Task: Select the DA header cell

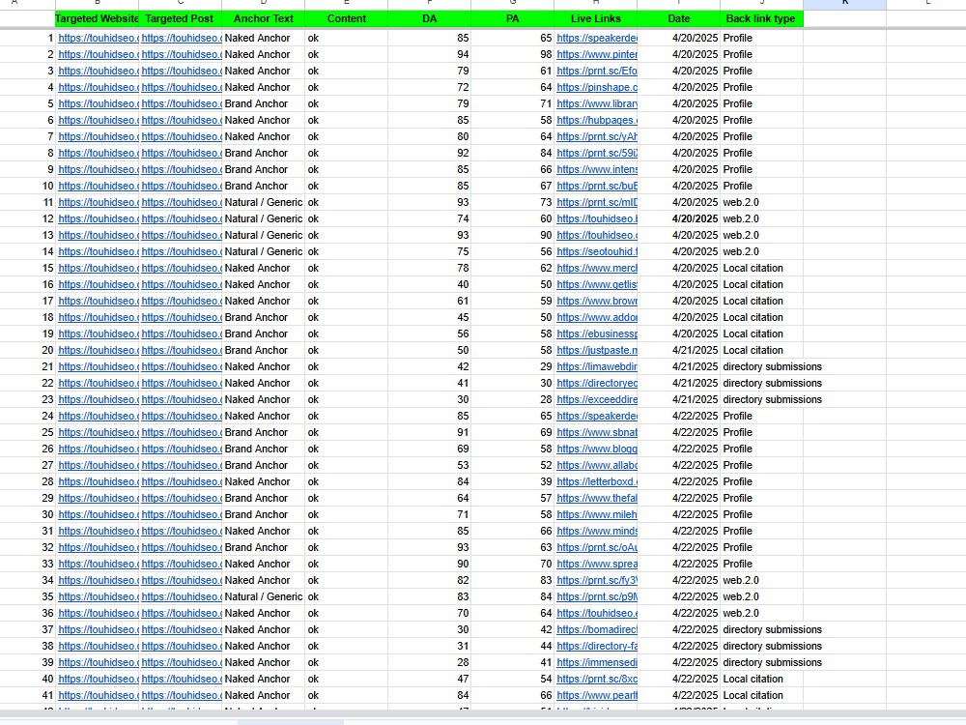Action: (x=430, y=18)
